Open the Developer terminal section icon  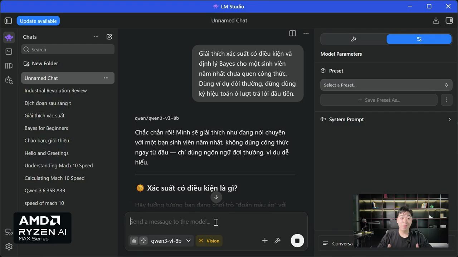tap(9, 51)
